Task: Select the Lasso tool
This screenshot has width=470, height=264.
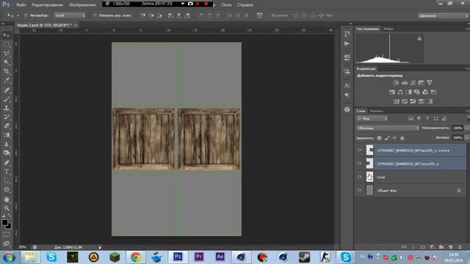Action: [7, 54]
